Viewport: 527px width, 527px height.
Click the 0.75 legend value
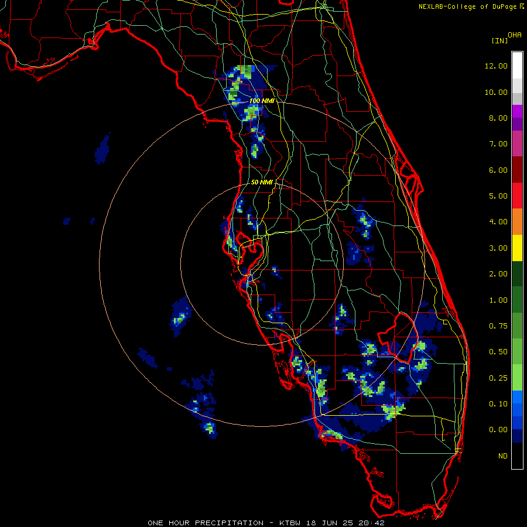pyautogui.click(x=498, y=326)
